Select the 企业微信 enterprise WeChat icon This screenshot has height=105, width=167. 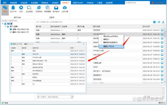point(29,9)
